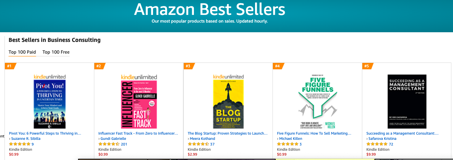
Task: View author Michael Killen
Action: point(290,139)
